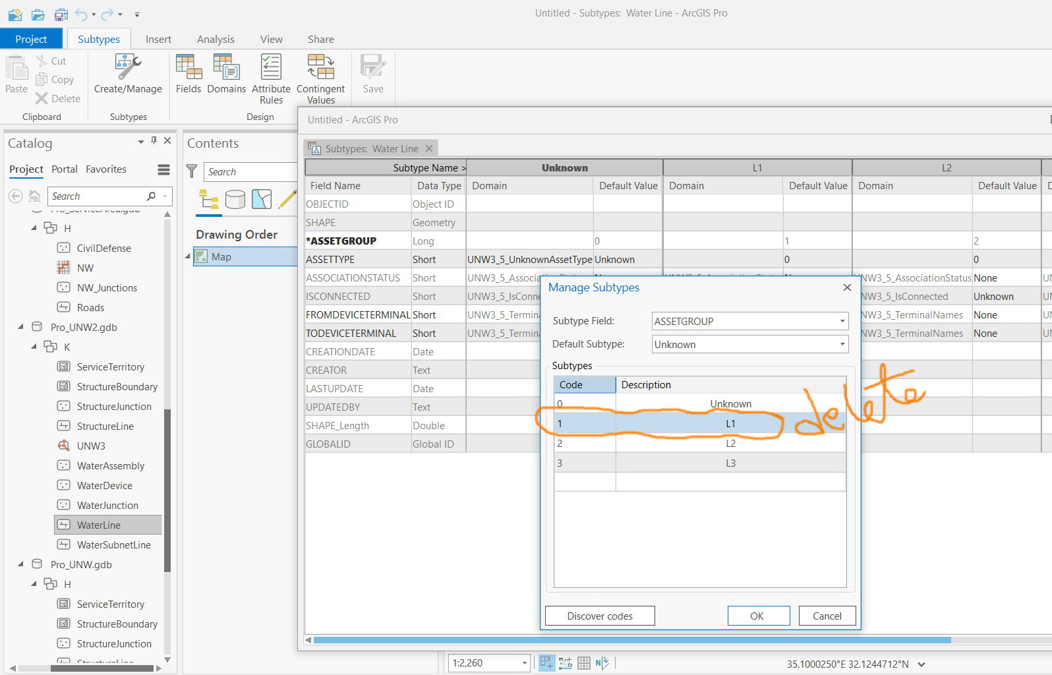Click the horizontal scrollbar of the subtypes grid
This screenshot has height=675, width=1052.
tap(632, 639)
